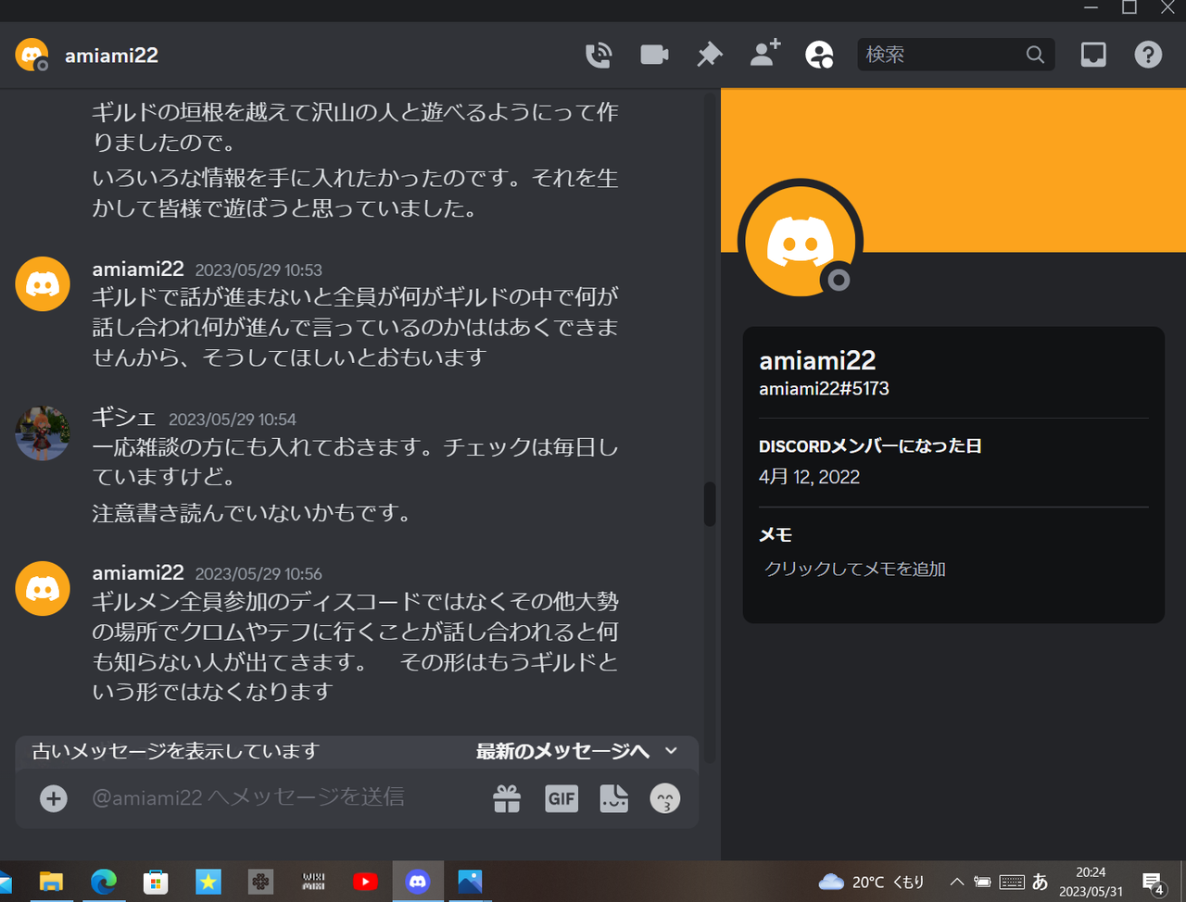
Task: Open the GIF picker
Action: coord(561,798)
